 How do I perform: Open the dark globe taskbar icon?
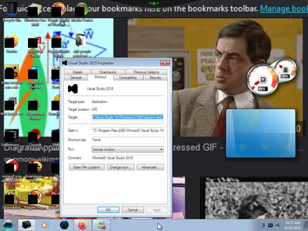click(64, 225)
